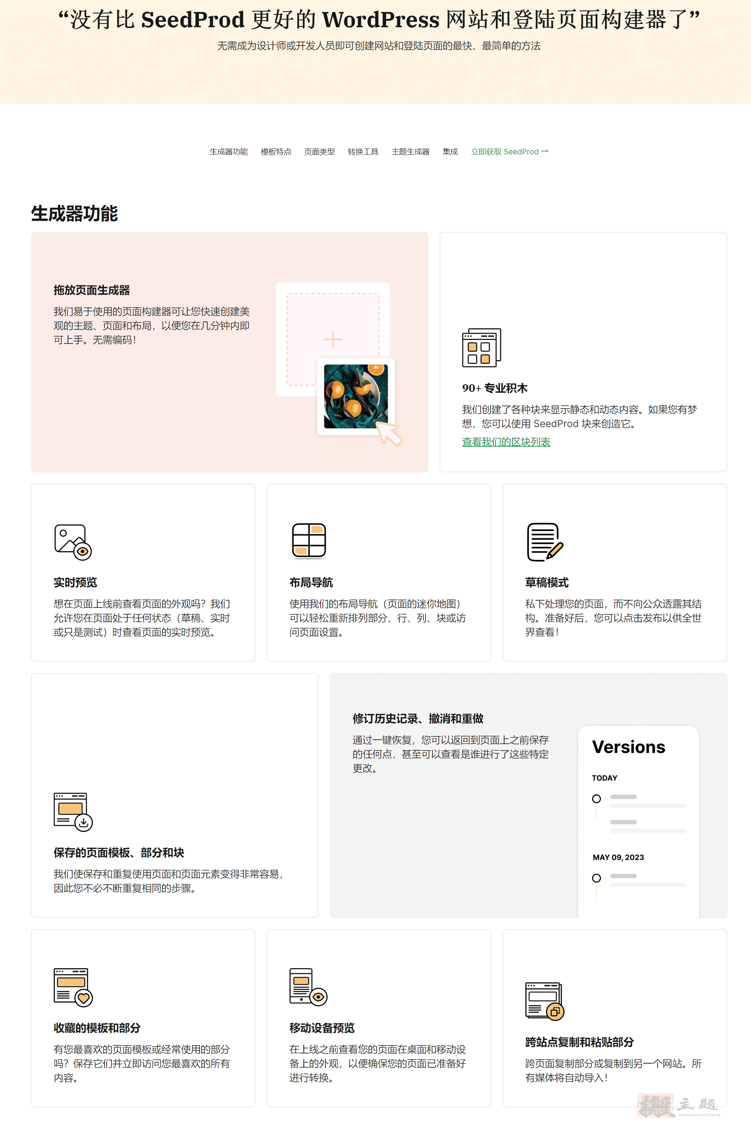Click the mobile preview phone-eye icon
The height and width of the screenshot is (1145, 751).
pyautogui.click(x=308, y=987)
